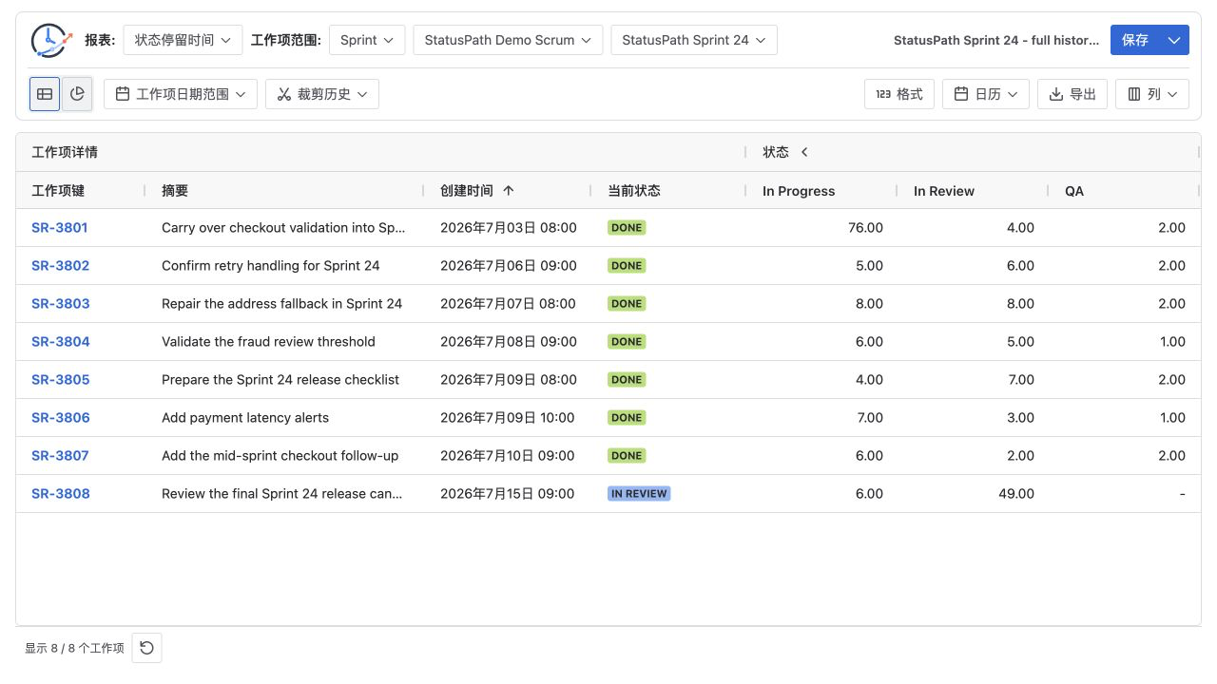This screenshot has width=1217, height=684.
Task: Click the StatusPath clock logo icon
Action: 51,40
